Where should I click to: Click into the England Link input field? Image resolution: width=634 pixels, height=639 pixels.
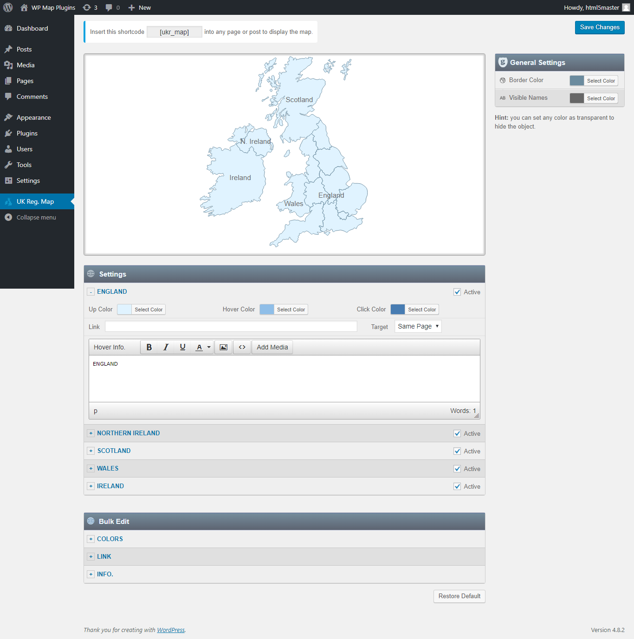pyautogui.click(x=231, y=326)
